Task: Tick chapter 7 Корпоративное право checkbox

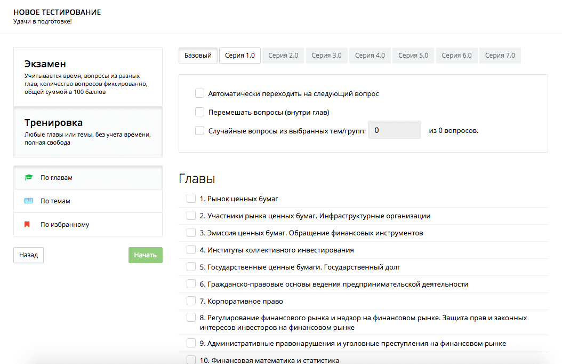Action: [x=191, y=301]
